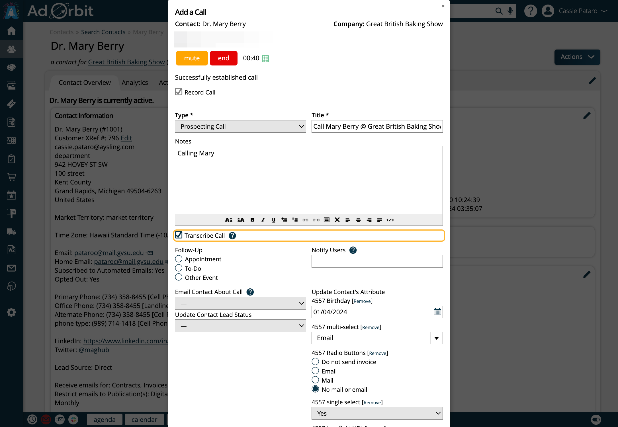Select the To-Do follow-up option

[179, 268]
